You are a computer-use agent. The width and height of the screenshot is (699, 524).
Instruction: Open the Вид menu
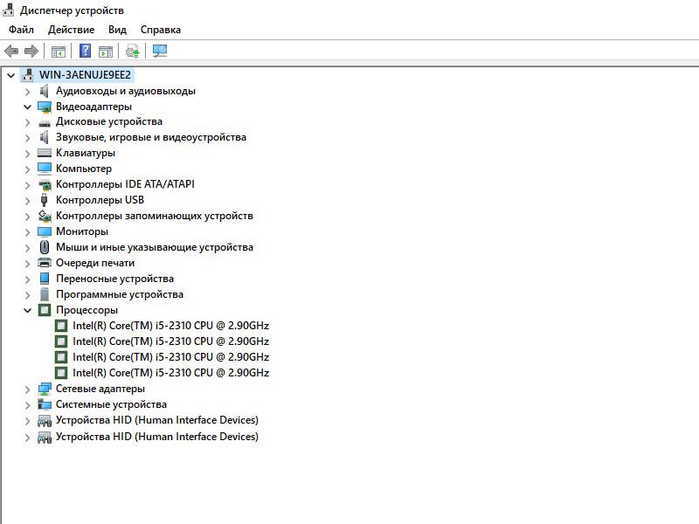tap(117, 30)
